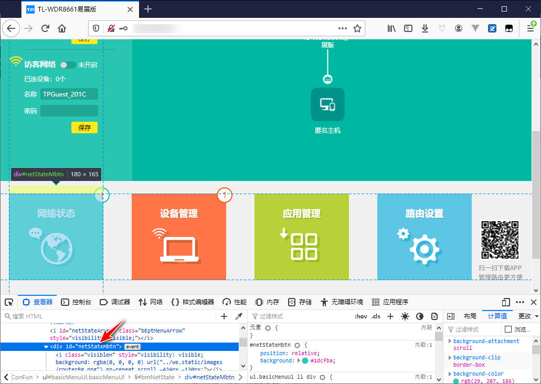Open the 性能 performance tab
541x384 pixels.
(x=235, y=302)
